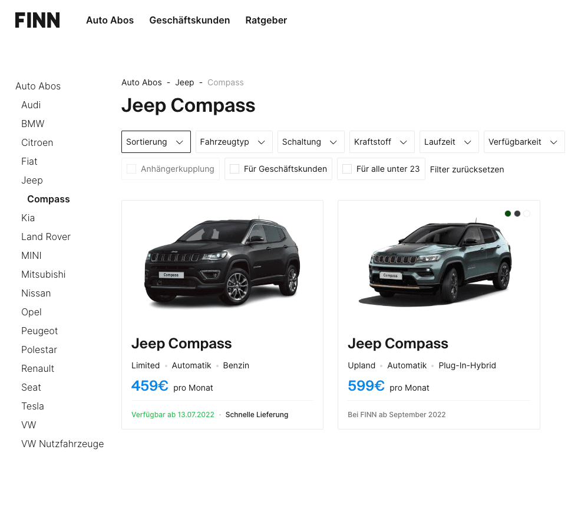Select Audi in the sidebar
This screenshot has height=506, width=568.
pyautogui.click(x=31, y=105)
